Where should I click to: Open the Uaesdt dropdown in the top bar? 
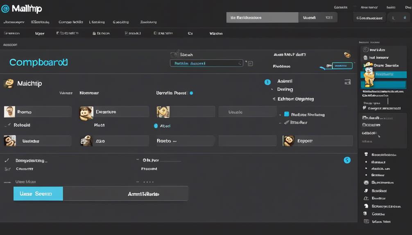tap(318, 18)
